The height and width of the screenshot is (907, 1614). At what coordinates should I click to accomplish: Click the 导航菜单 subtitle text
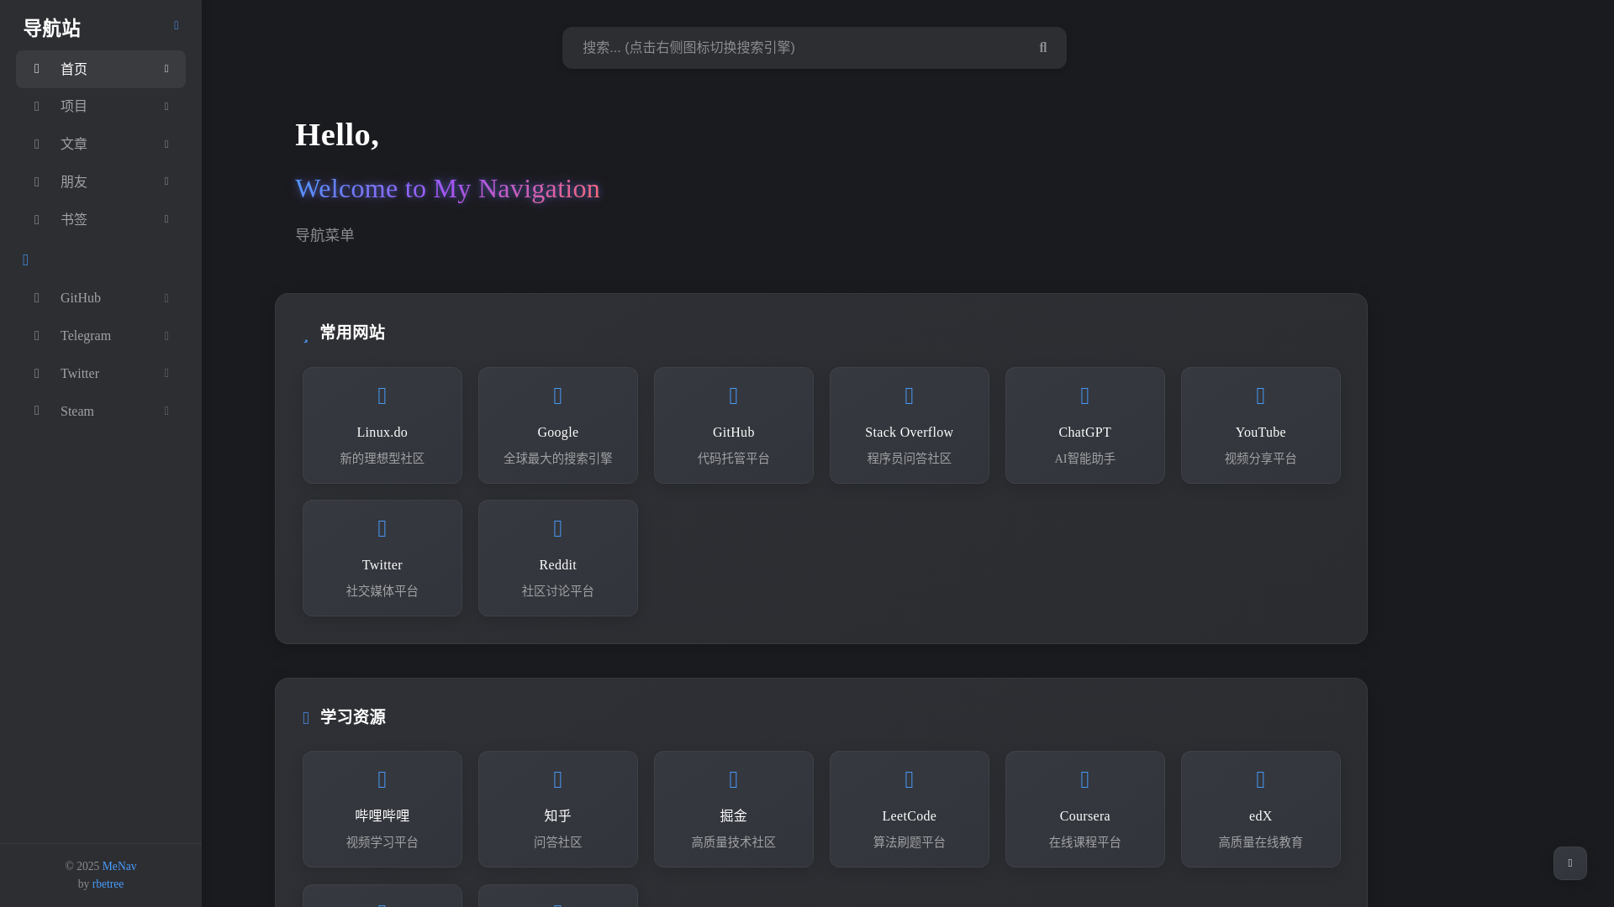(x=324, y=235)
